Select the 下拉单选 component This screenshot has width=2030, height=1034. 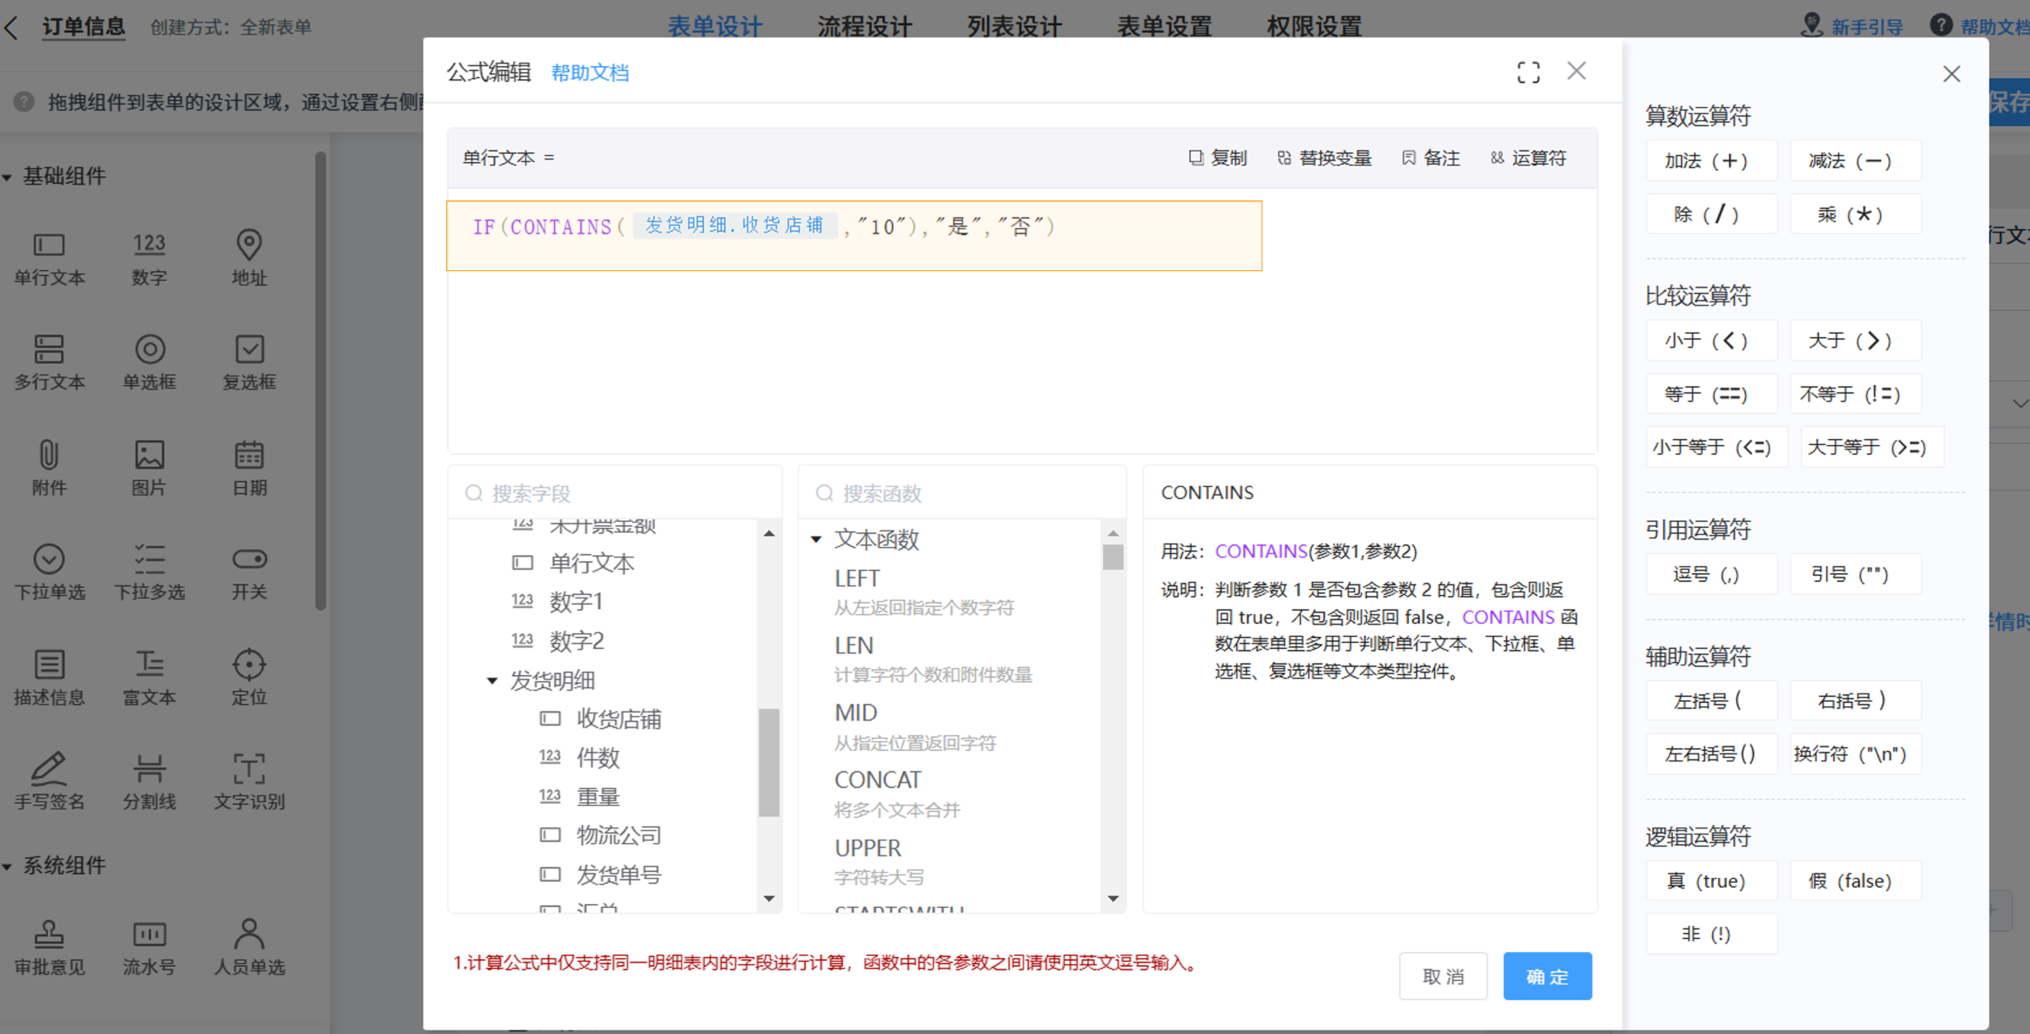coord(49,572)
